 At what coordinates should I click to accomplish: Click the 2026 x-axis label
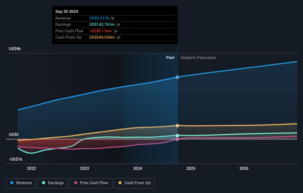click(x=244, y=169)
